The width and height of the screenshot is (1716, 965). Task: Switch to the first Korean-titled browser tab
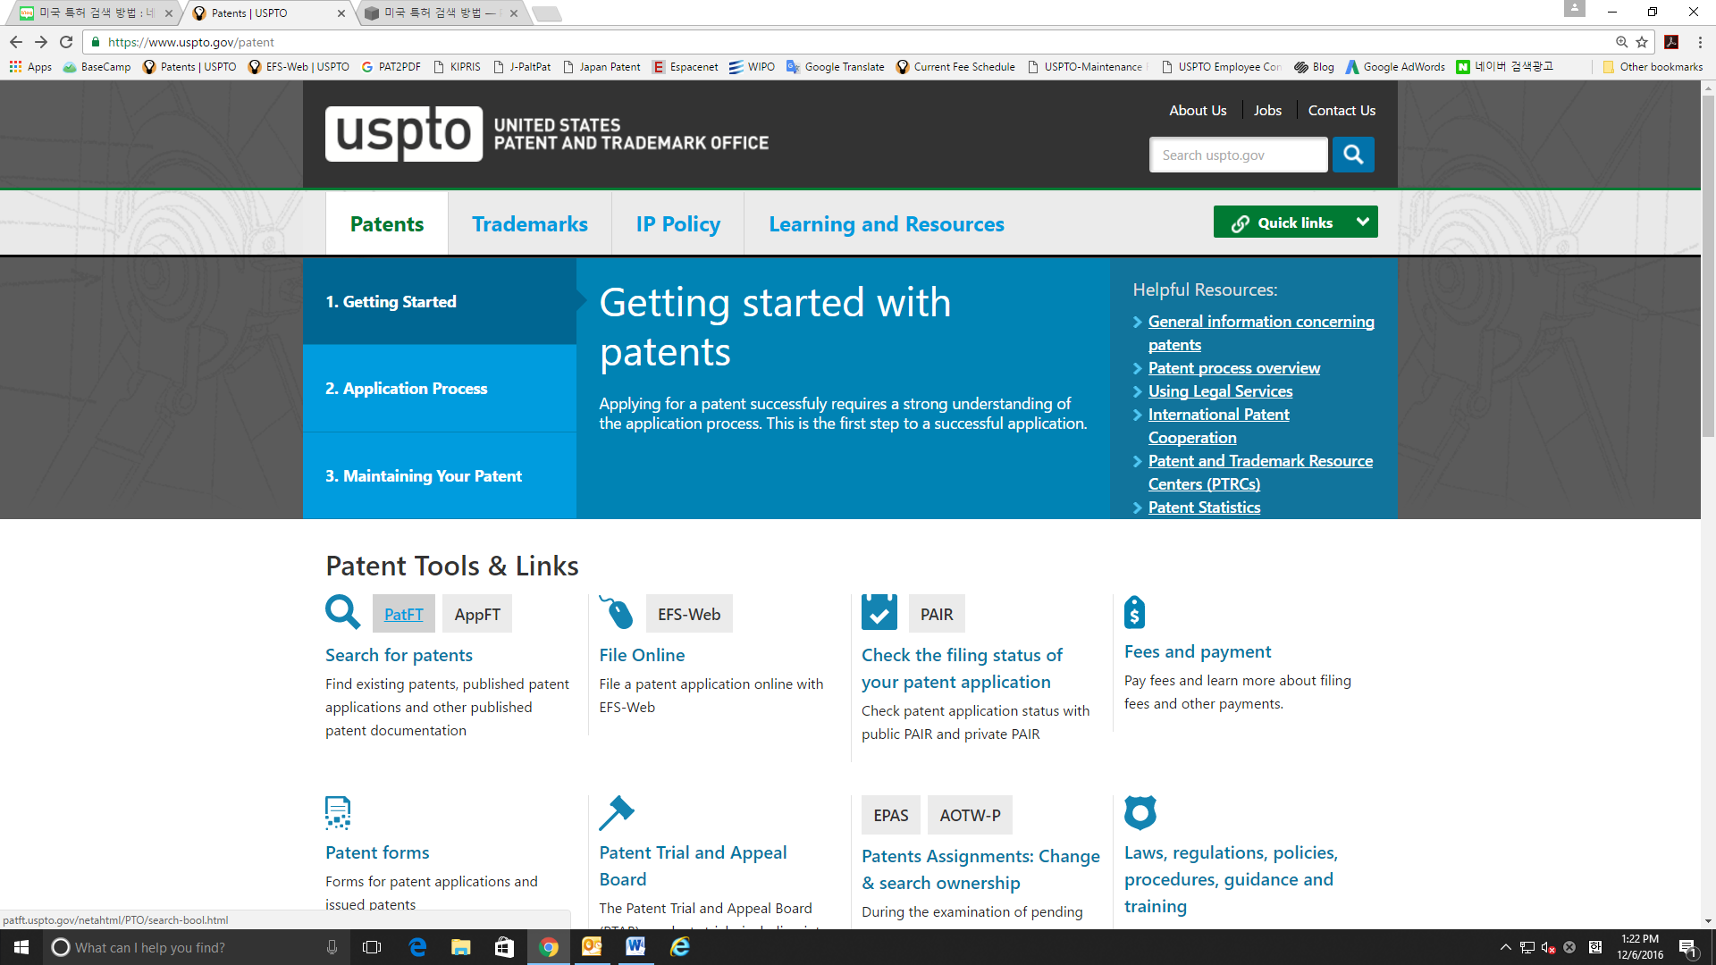click(97, 13)
